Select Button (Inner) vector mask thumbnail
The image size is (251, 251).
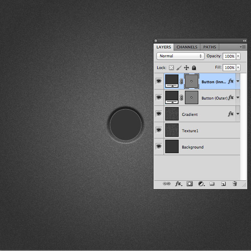pos(192,81)
